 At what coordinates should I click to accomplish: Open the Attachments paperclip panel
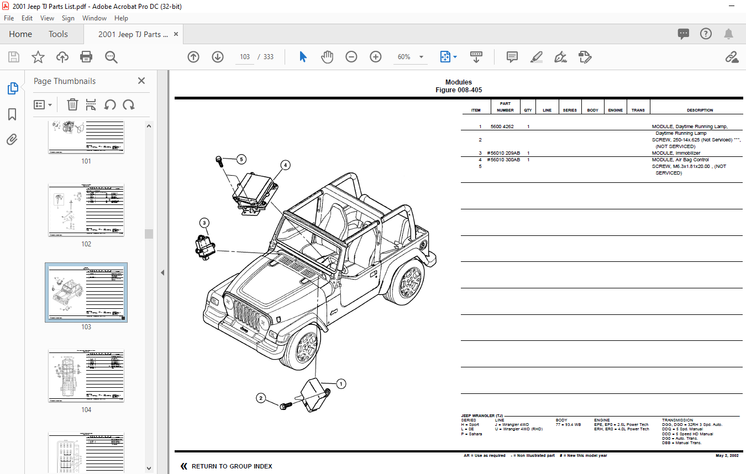(12, 139)
